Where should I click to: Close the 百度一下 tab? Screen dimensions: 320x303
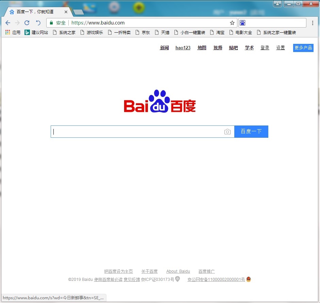(x=66, y=12)
